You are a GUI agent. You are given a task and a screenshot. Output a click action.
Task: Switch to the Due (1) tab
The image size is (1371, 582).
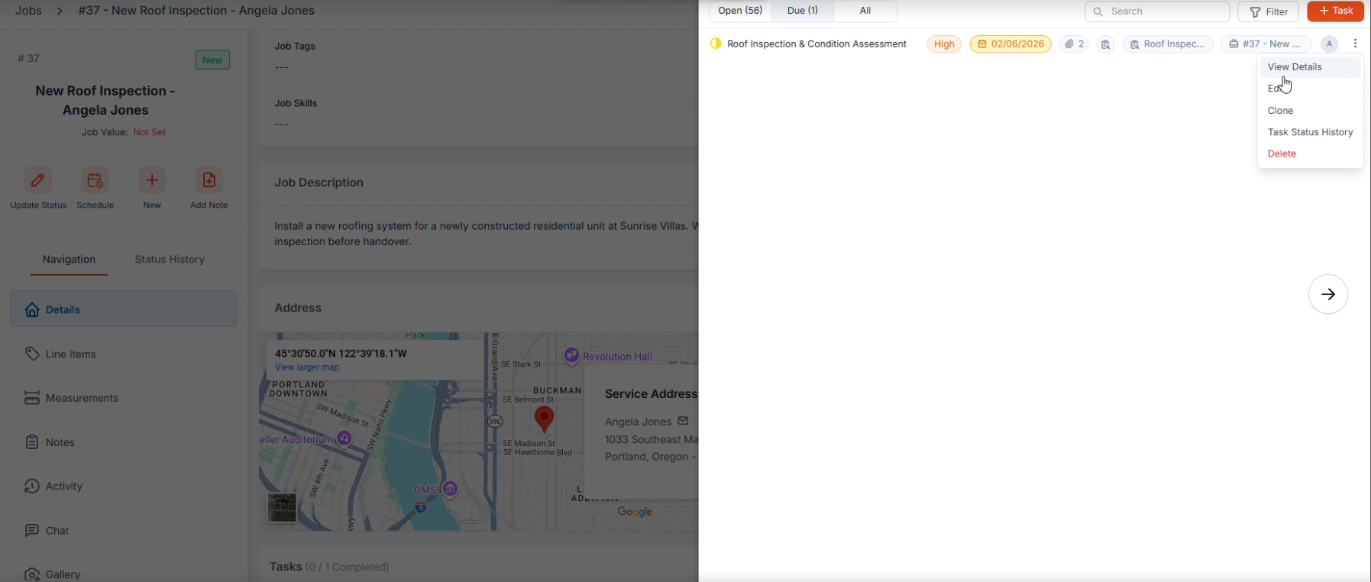coord(802,11)
